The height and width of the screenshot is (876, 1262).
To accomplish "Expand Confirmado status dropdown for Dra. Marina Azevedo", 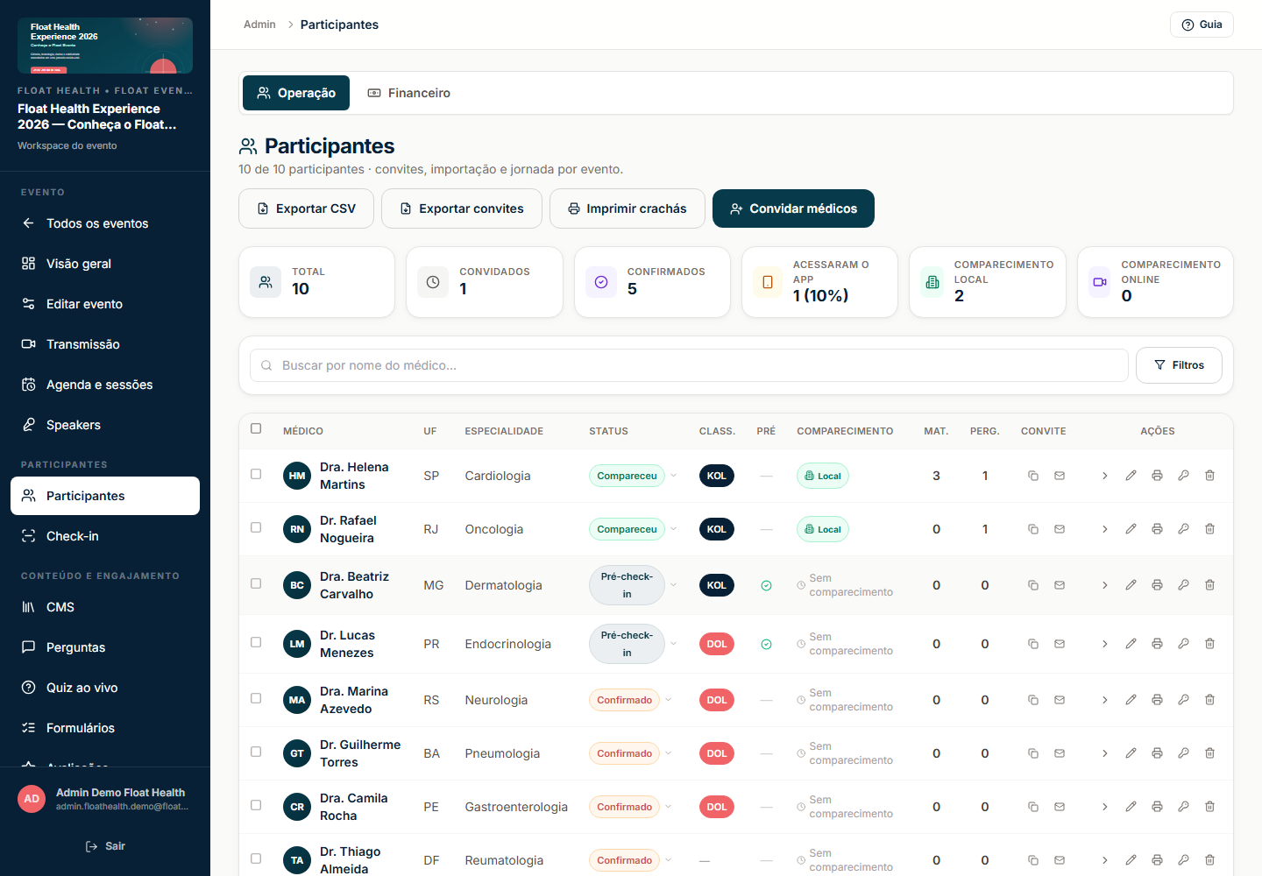I will point(668,700).
